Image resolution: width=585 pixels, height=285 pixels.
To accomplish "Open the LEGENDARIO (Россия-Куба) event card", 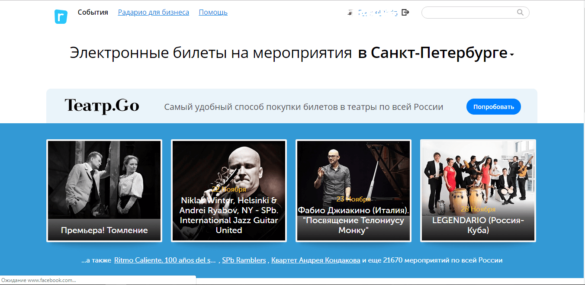I will [478, 190].
